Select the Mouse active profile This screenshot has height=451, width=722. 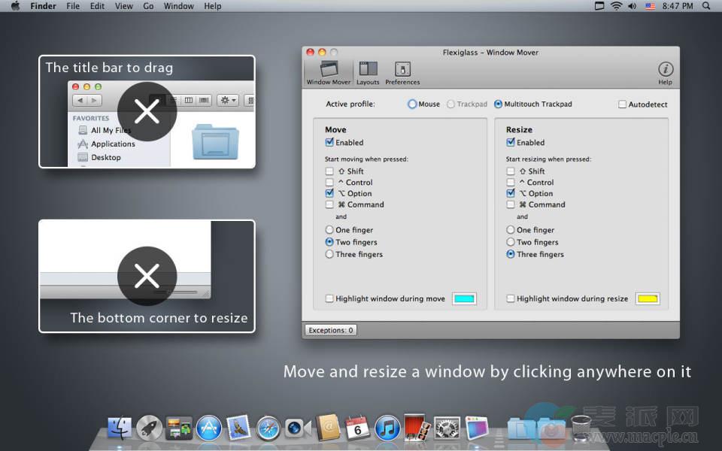pos(412,104)
